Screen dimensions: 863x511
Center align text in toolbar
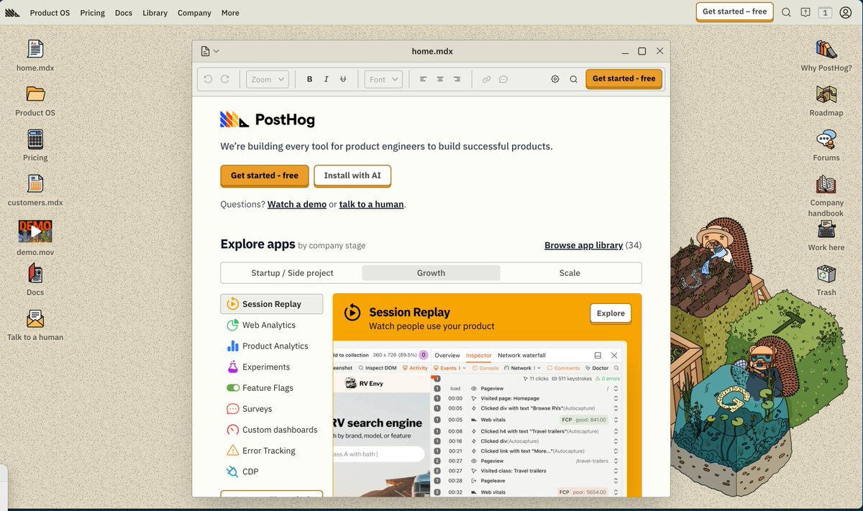click(x=439, y=79)
